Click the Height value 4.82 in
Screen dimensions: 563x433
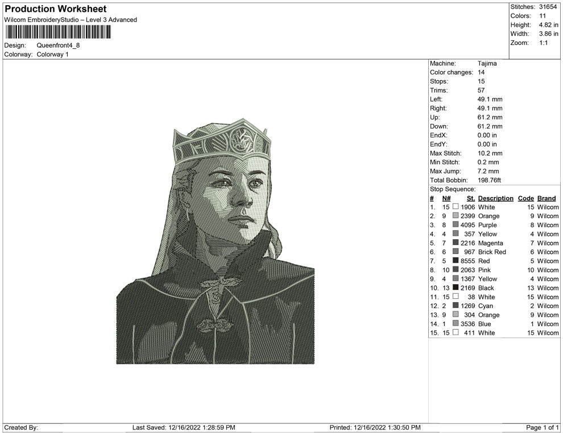549,25
